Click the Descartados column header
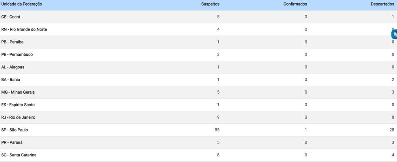This screenshot has height=162, width=397. point(382,4)
